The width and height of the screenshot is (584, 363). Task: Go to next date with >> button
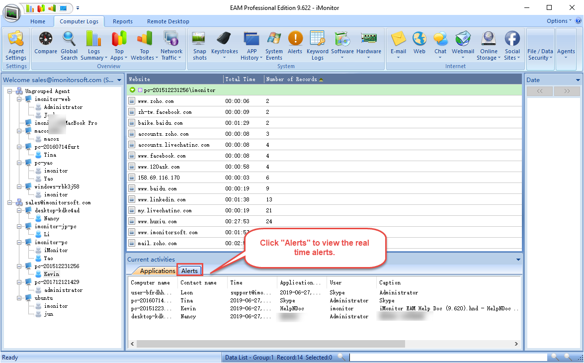(x=567, y=91)
